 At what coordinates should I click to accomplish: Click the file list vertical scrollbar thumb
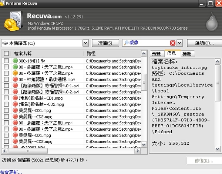(144, 82)
